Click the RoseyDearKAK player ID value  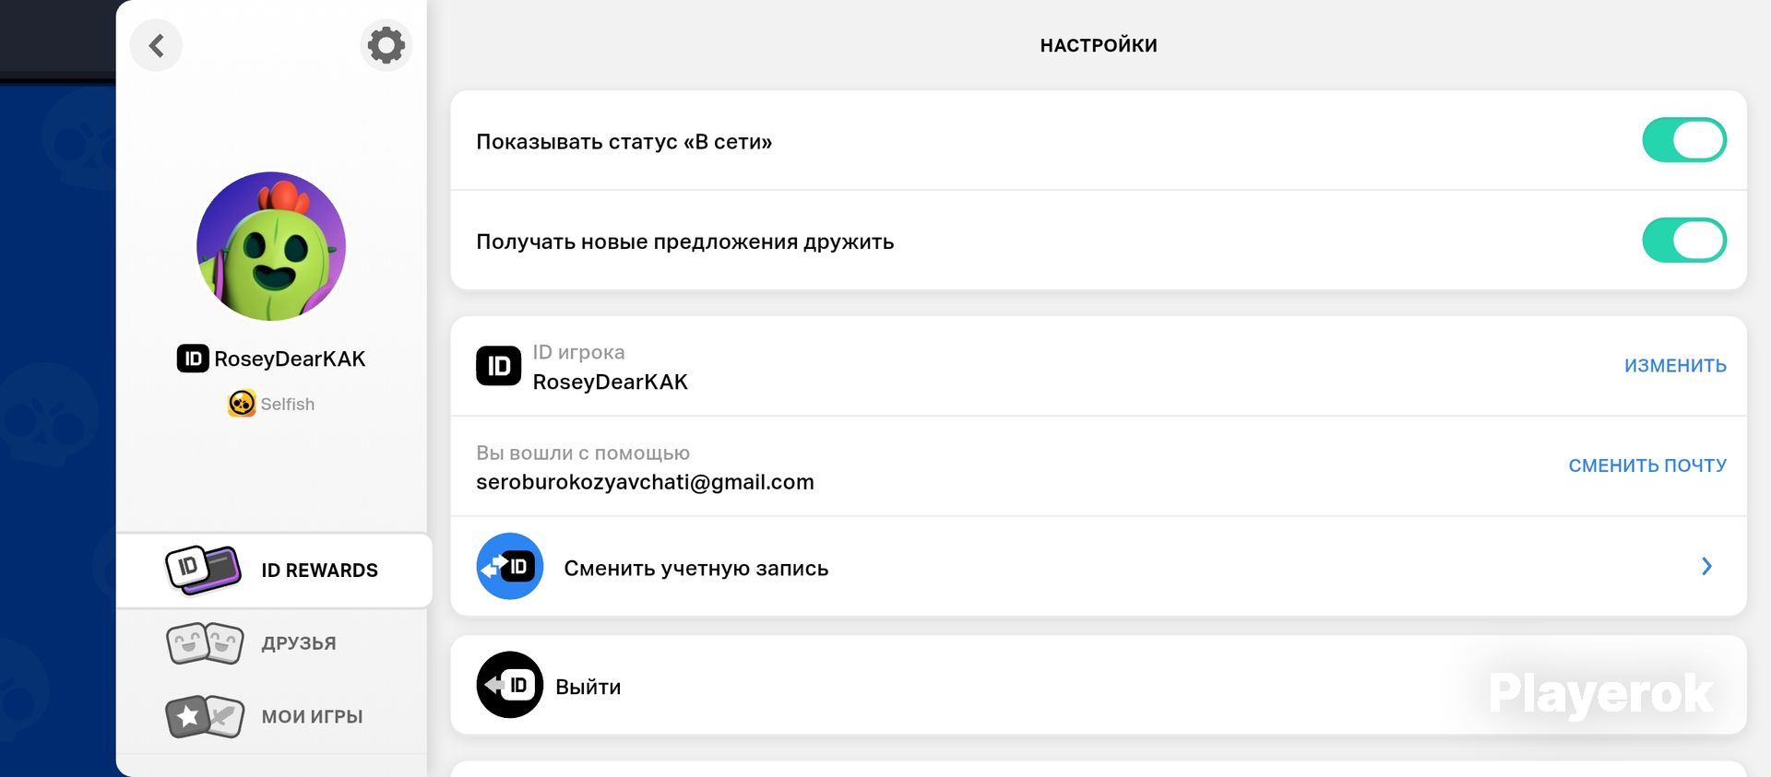pyautogui.click(x=611, y=382)
